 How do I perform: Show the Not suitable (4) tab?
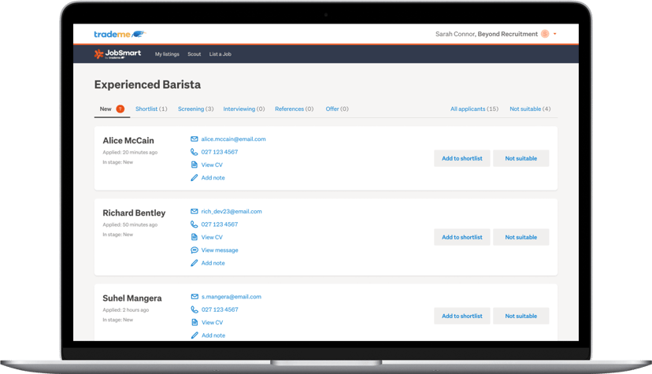point(530,109)
